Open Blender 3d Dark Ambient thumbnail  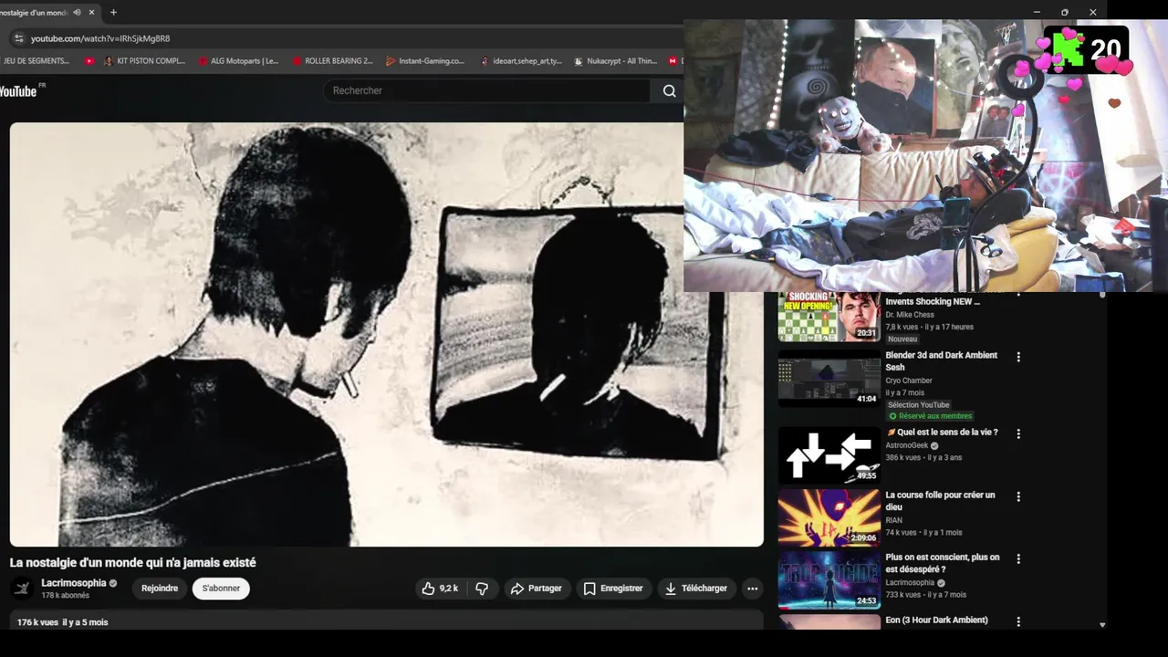tap(829, 378)
